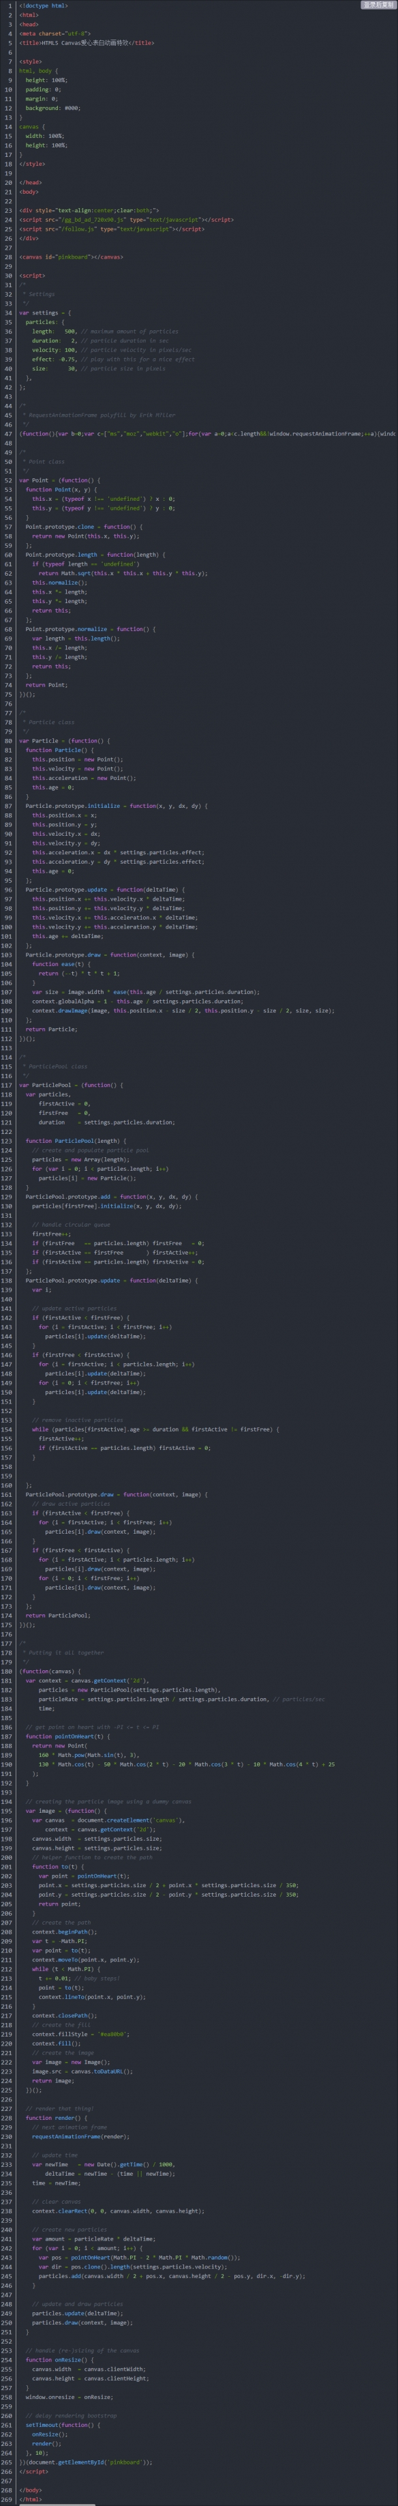Click the canvas id="pinkboard" line
The height and width of the screenshot is (2506, 398).
(x=71, y=257)
